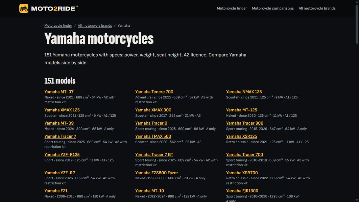359x202 pixels.
Task: Open Motorcycle finder in the top navigation
Action: [x=232, y=9]
